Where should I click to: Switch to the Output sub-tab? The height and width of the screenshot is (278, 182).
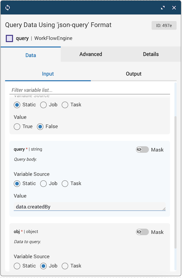point(134,74)
